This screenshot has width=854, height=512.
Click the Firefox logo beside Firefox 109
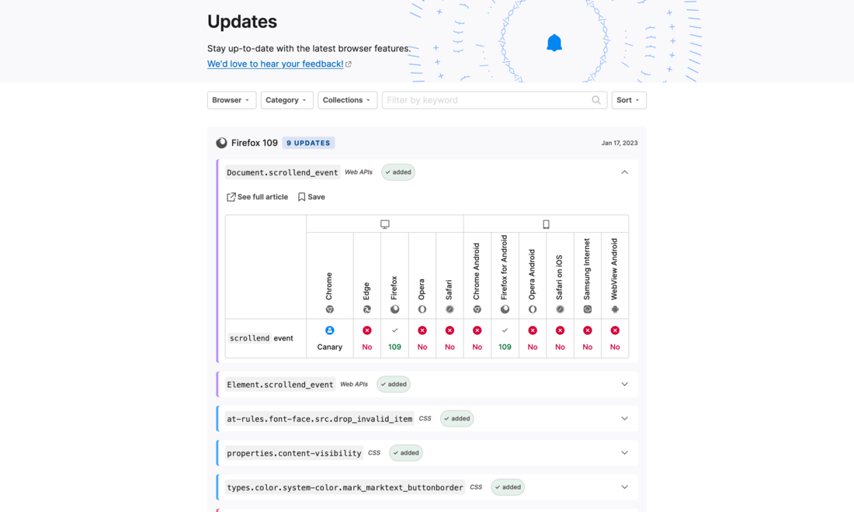(221, 143)
